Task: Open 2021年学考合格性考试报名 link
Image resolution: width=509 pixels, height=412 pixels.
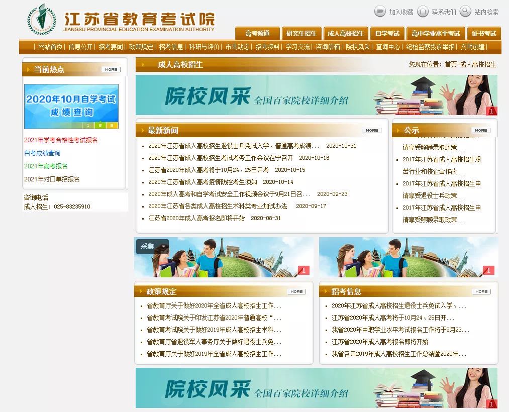Action: pos(61,140)
